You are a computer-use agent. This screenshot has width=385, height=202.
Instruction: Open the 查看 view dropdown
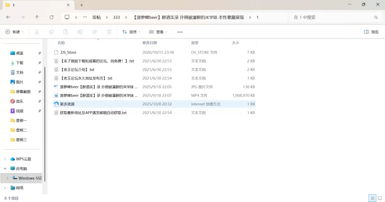[158, 32]
